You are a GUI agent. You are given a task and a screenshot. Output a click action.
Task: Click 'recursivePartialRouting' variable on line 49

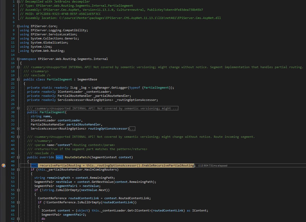pyautogui.click(x=60, y=165)
